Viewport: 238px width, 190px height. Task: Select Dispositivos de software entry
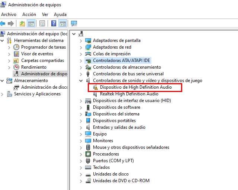click(116, 107)
